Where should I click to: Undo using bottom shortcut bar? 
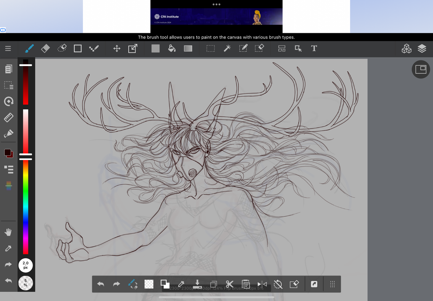coord(101,284)
